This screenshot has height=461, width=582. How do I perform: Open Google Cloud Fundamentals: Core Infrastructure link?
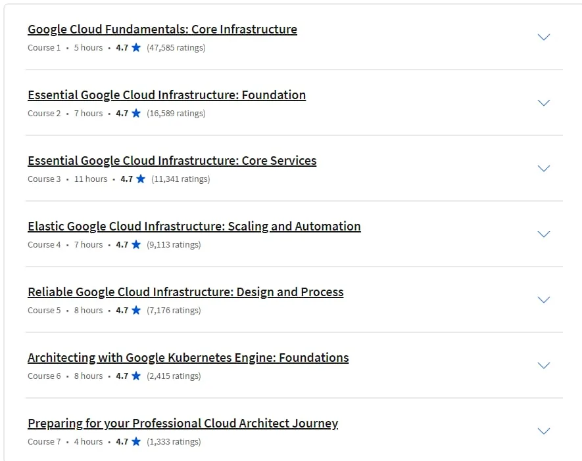tap(162, 30)
